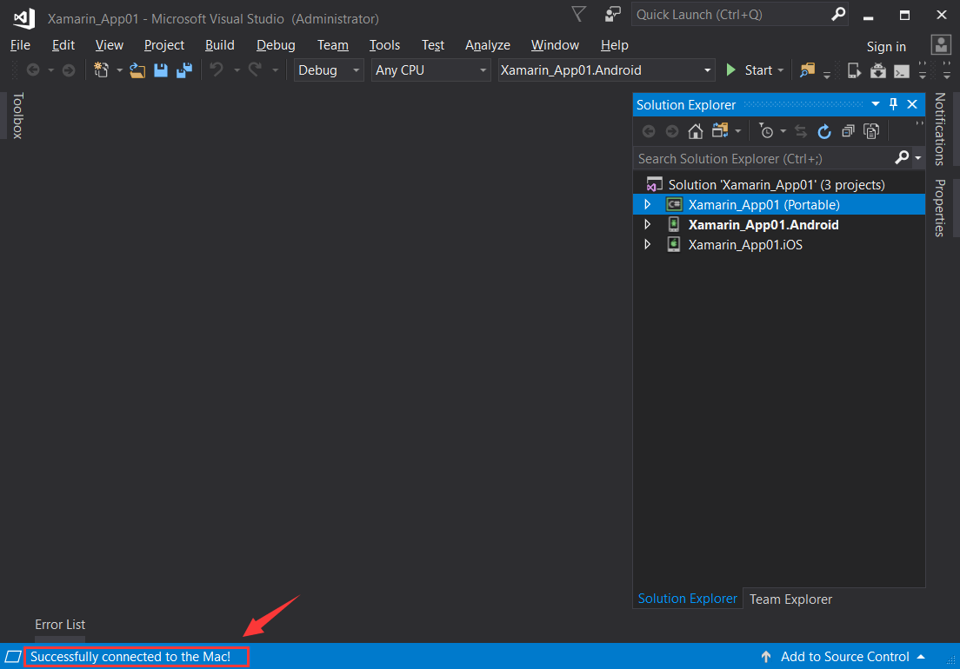This screenshot has width=960, height=669.
Task: Select the Xamarin_App01.Android project
Action: (x=763, y=224)
